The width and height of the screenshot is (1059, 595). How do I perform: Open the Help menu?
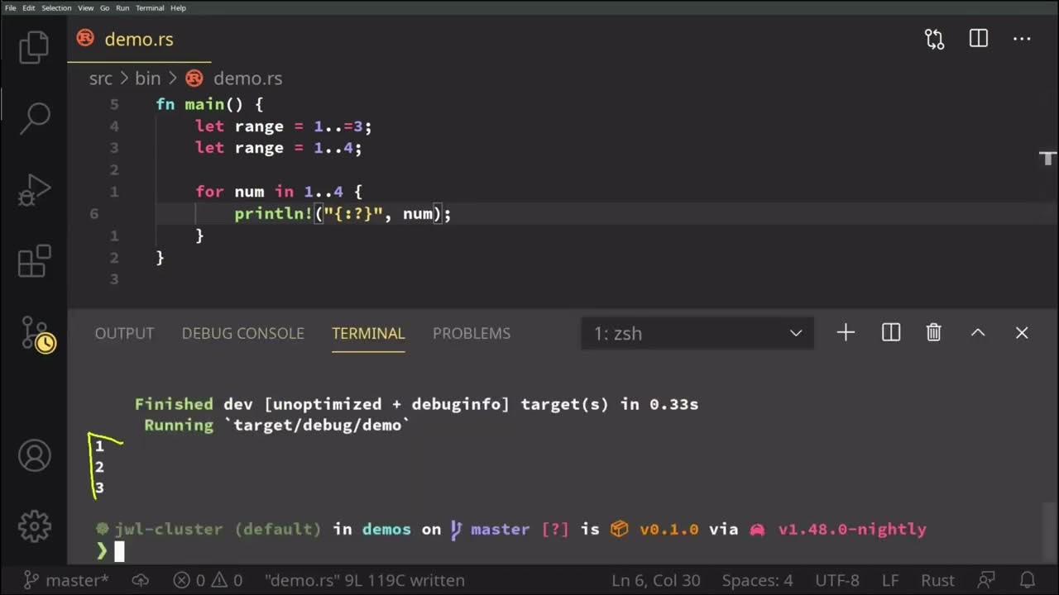pos(178,7)
